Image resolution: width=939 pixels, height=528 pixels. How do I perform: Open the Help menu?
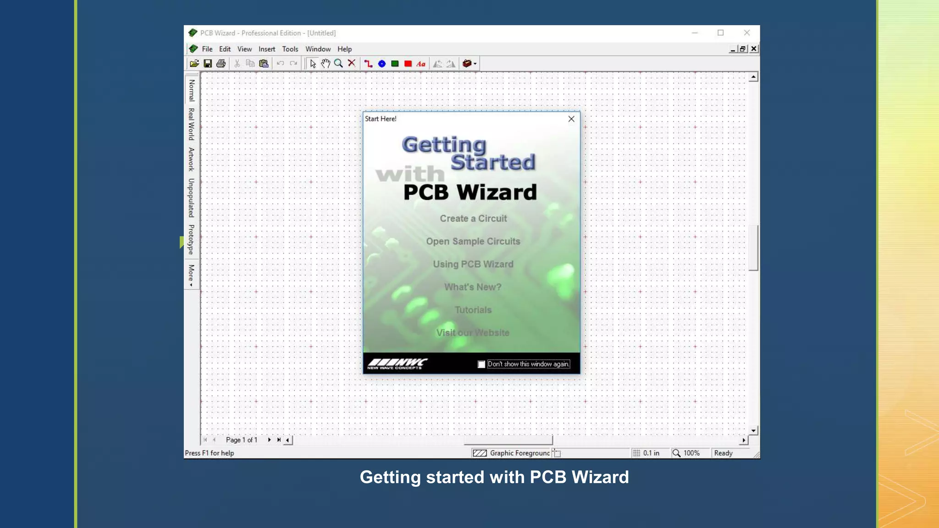344,49
